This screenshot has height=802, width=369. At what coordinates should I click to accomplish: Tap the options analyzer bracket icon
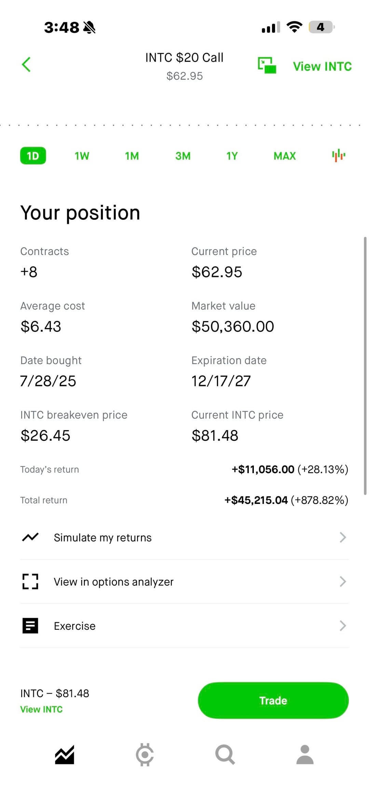30,582
